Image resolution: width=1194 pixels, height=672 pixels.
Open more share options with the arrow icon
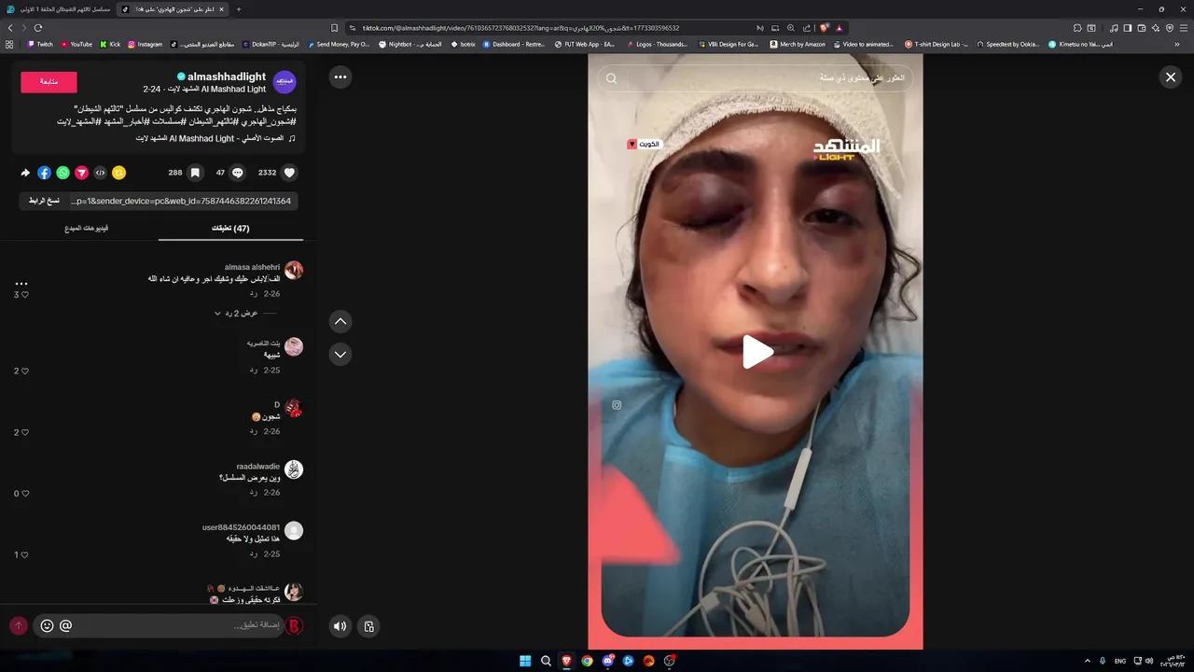click(25, 173)
